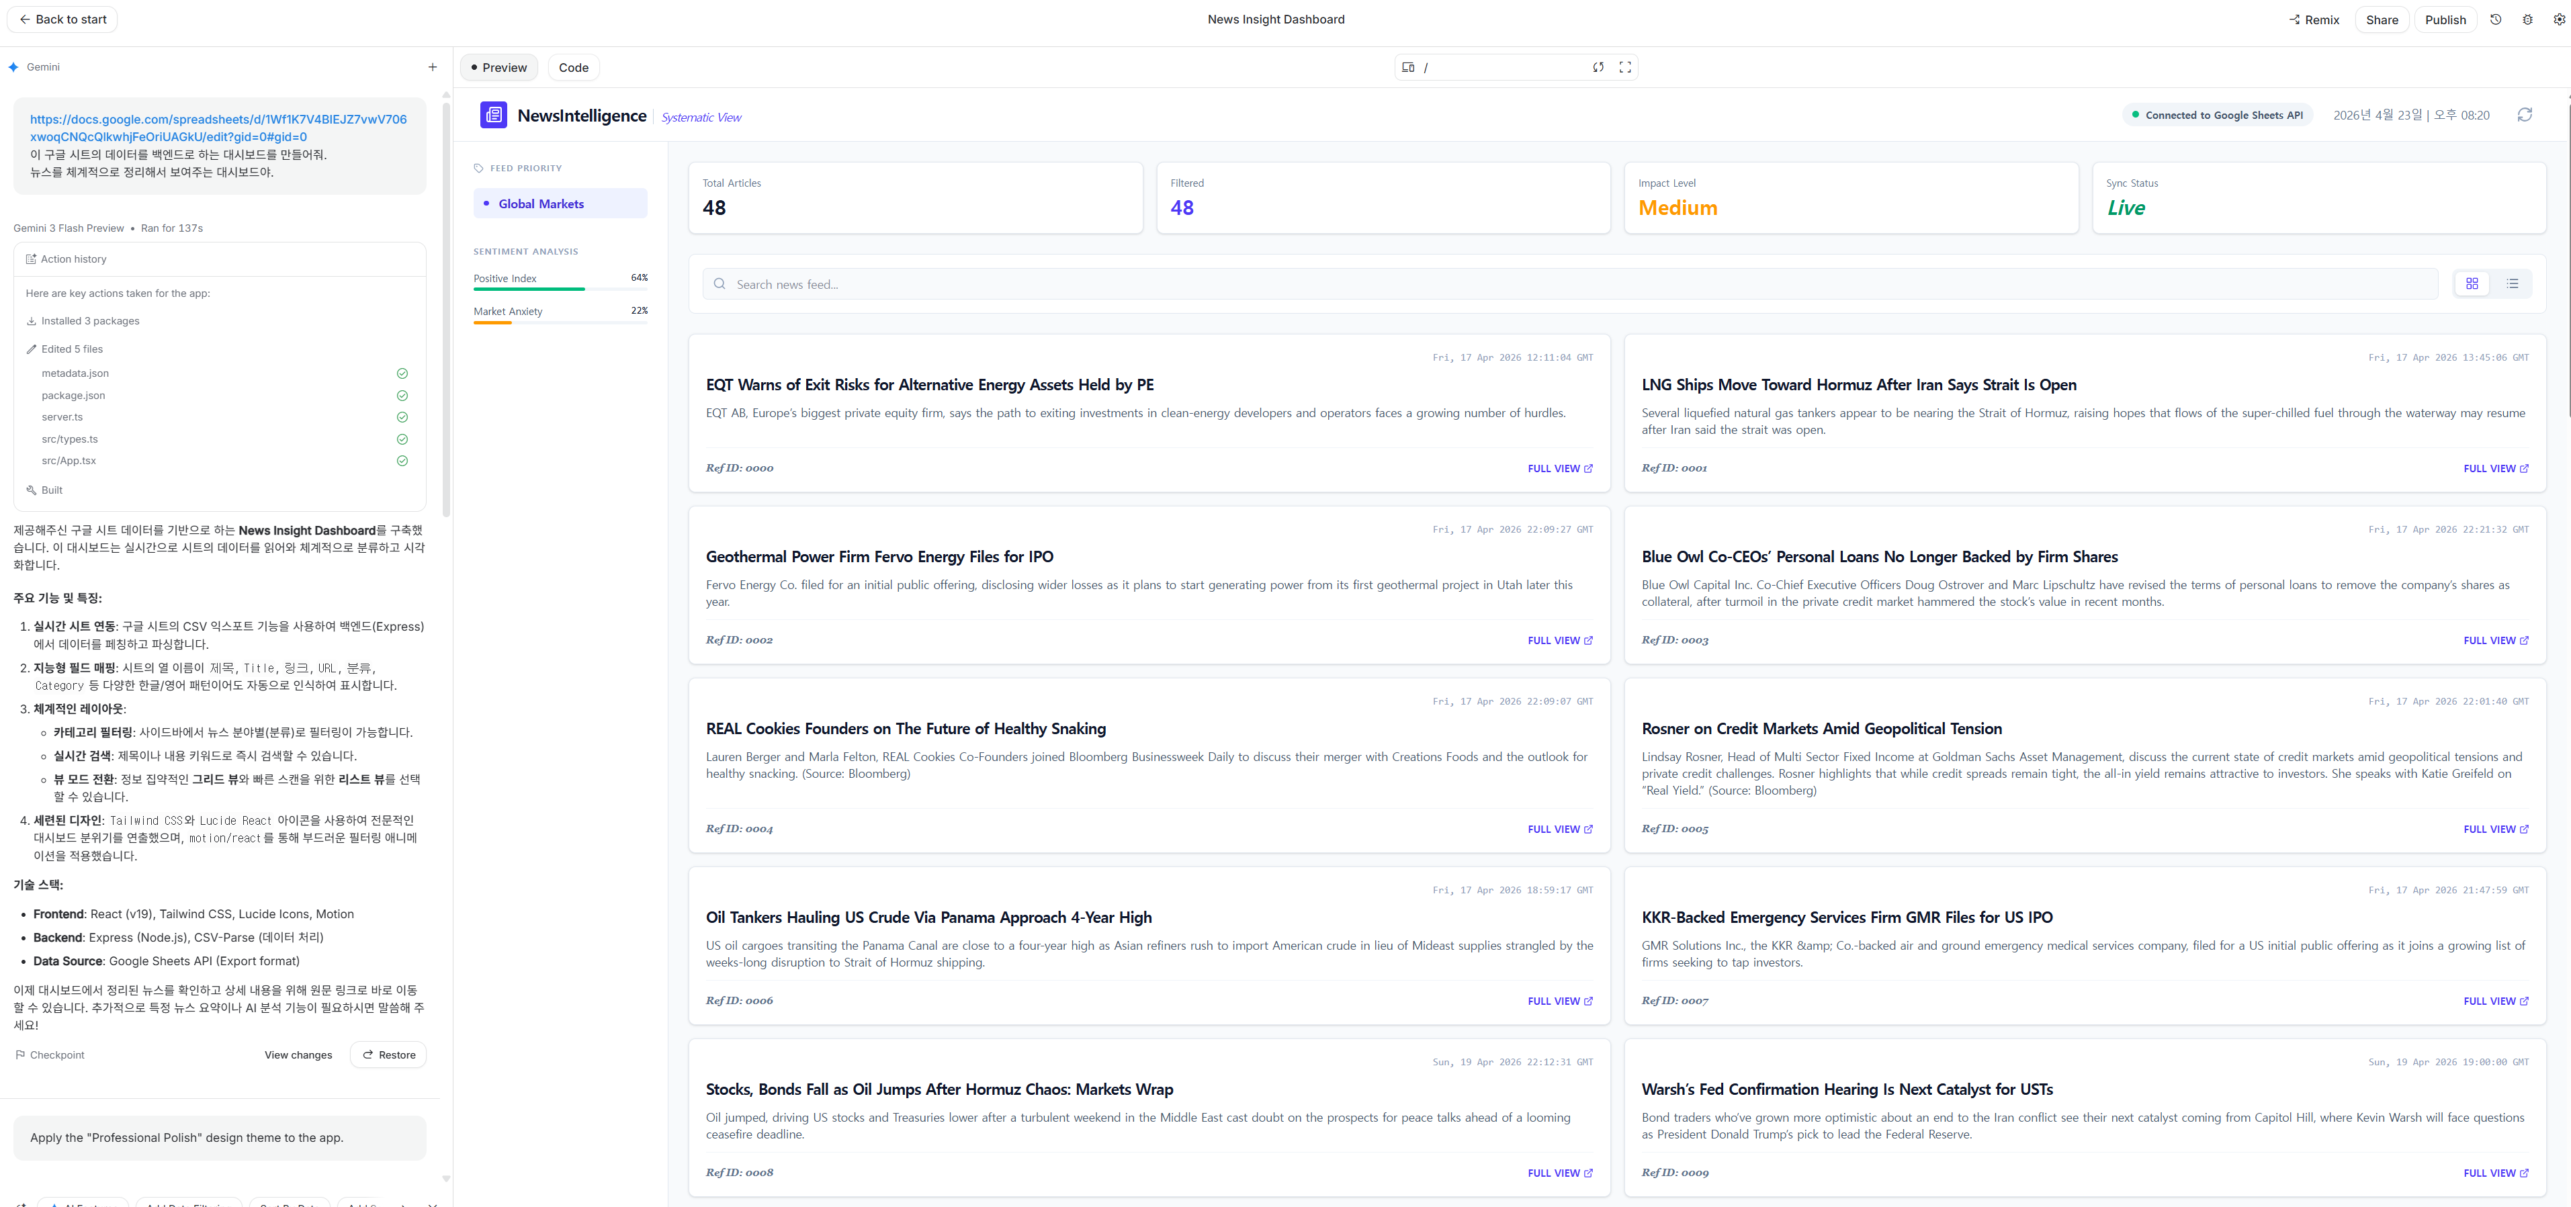Viewport: 2571px width, 1207px height.
Task: Click the version history clock icon
Action: click(x=2495, y=20)
